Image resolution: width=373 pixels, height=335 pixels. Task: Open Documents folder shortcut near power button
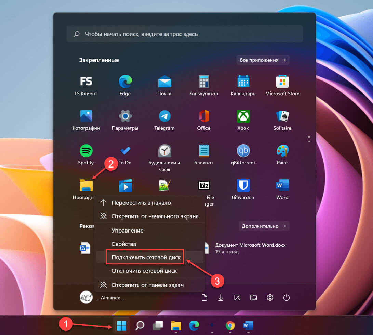pos(204,297)
